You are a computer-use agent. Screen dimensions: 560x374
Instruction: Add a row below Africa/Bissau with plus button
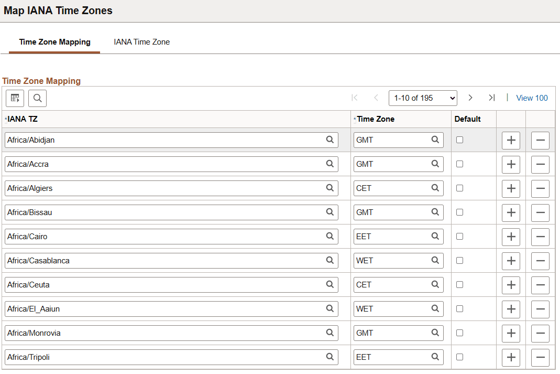coord(511,212)
